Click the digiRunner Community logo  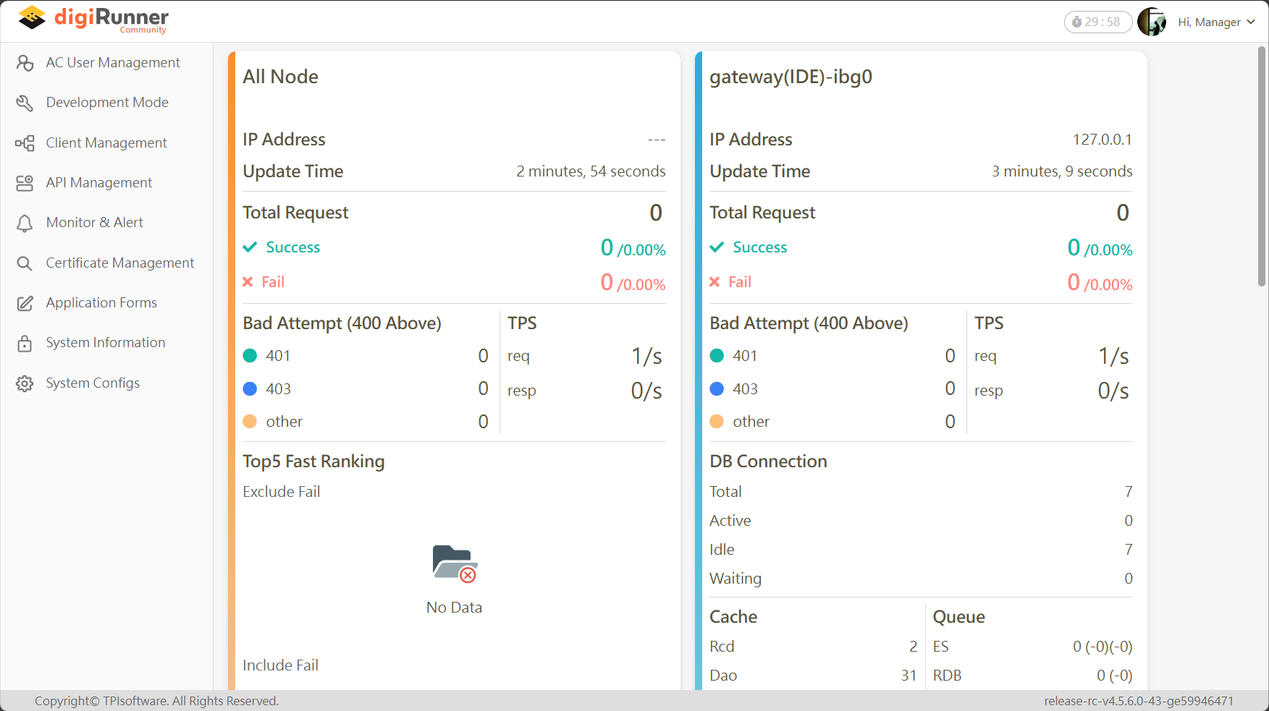coord(93,19)
